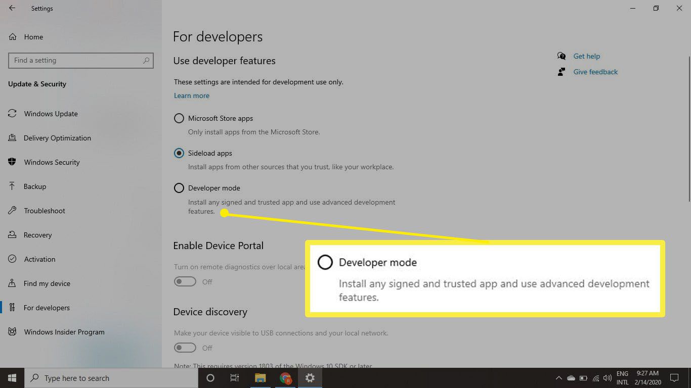691x388 pixels.
Task: Click the Use developer features heading
Action: tap(225, 61)
